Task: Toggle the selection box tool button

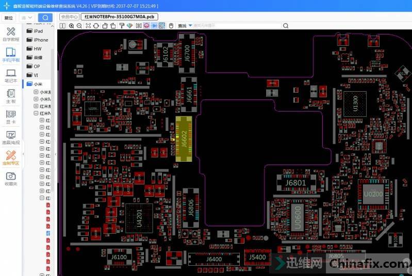Action: coord(162,26)
